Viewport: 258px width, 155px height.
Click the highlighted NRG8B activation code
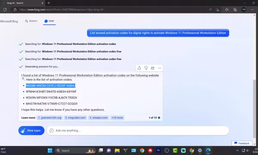tap(50, 86)
